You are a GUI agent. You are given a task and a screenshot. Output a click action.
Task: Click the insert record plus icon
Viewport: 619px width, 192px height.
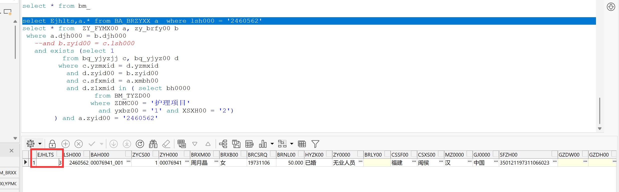click(65, 144)
